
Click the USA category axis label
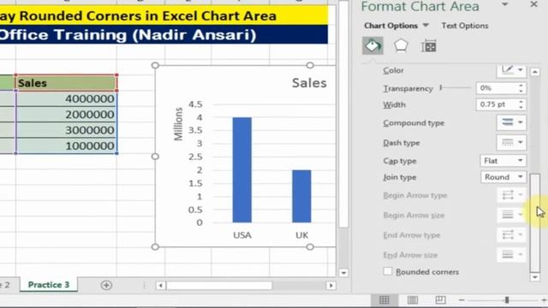(x=242, y=235)
